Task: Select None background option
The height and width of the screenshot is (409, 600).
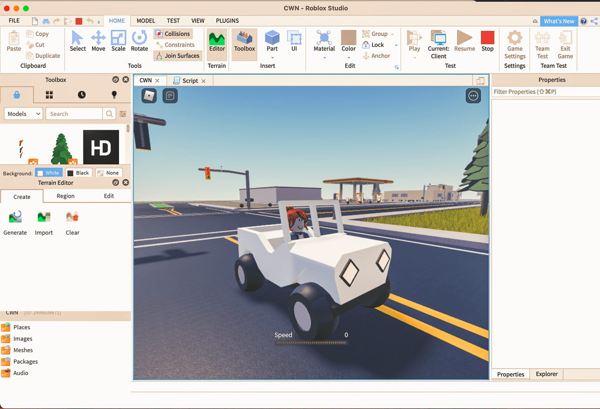Action: click(x=108, y=173)
